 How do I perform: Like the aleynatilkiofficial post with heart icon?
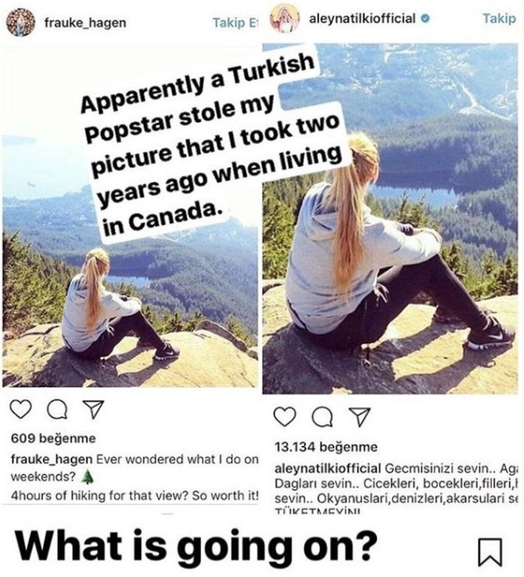tap(284, 417)
